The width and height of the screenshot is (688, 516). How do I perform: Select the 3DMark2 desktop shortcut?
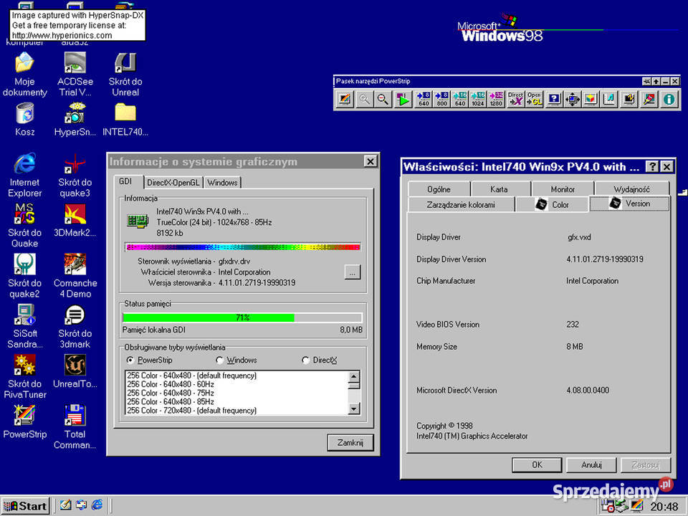click(75, 221)
